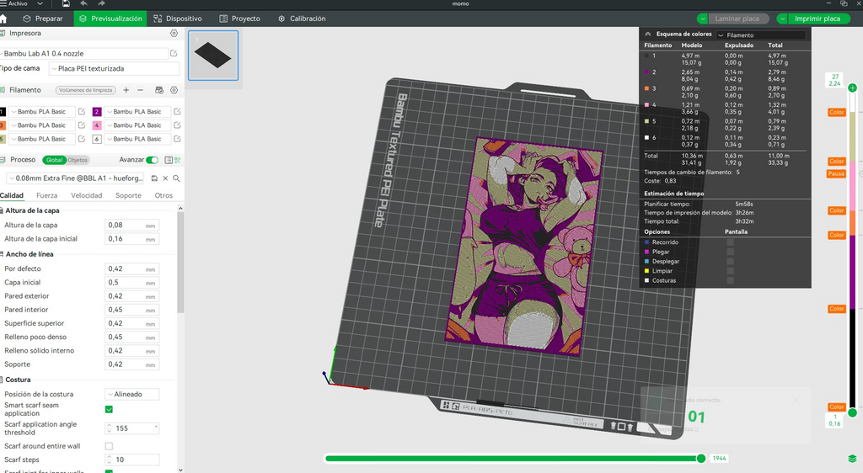
Task: Open the Soporte settings tab
Action: pos(128,195)
